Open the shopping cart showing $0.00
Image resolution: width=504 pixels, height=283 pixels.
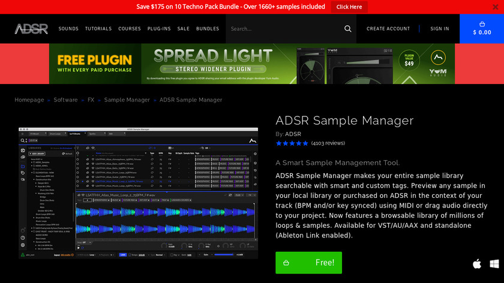[x=482, y=29]
